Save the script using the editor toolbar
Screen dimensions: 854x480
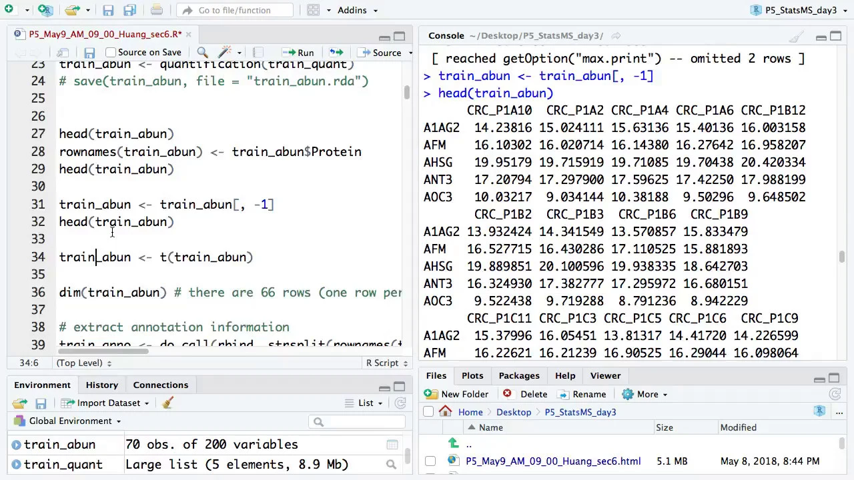[x=89, y=52]
